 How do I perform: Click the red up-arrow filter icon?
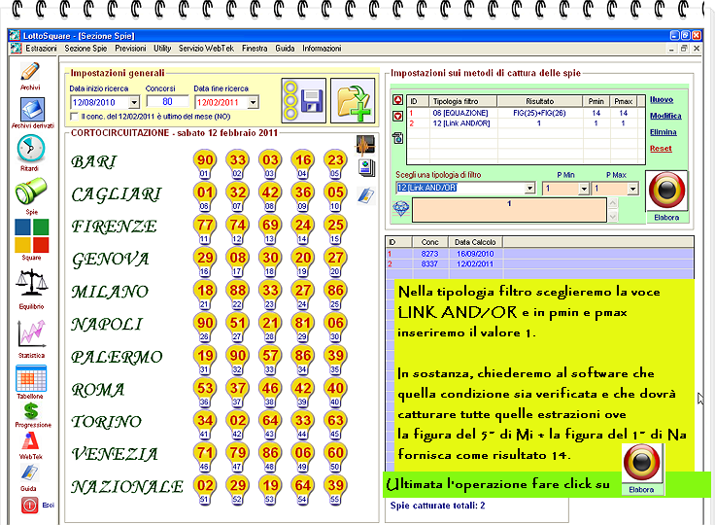[397, 100]
